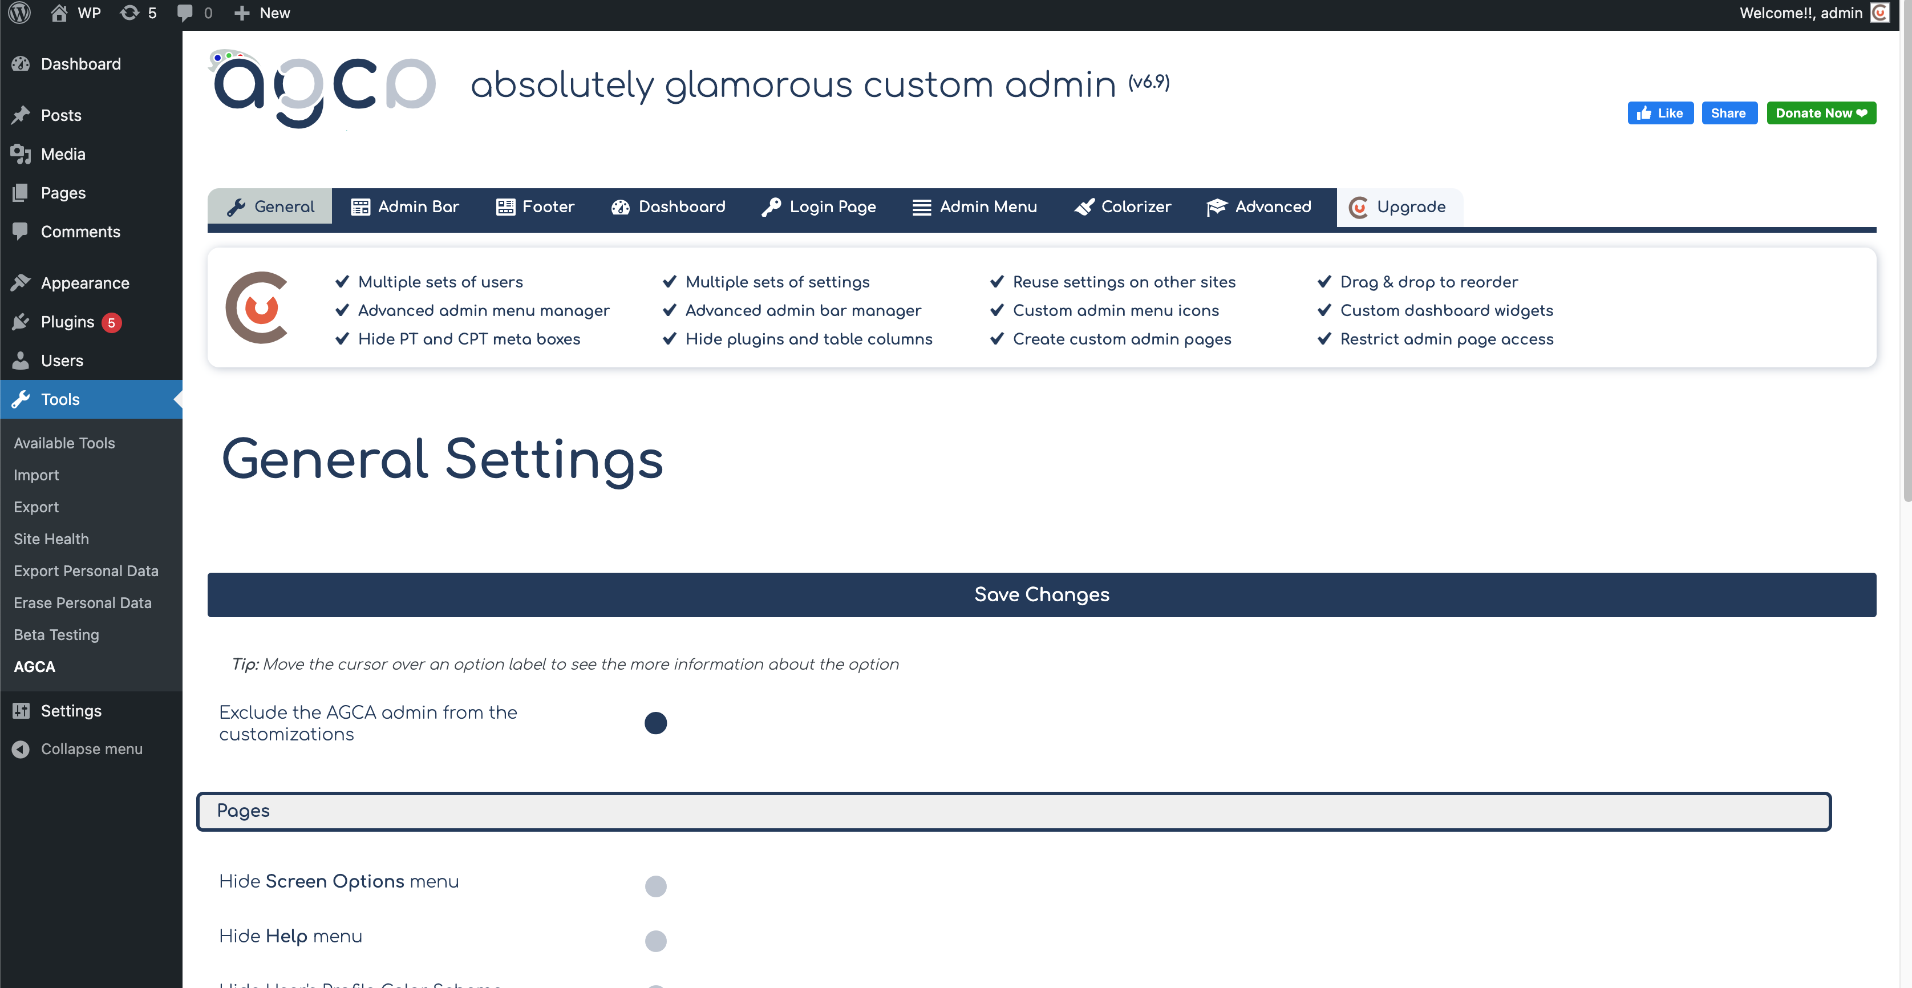Open the Available Tools submenu link
This screenshot has height=988, width=1912.
point(64,443)
